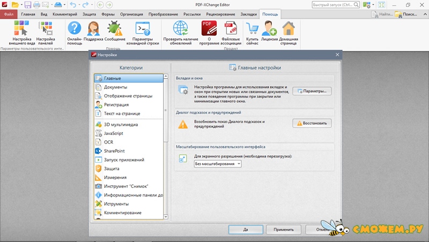
Task: Switch to the Организация ribbon tab
Action: coord(131,14)
